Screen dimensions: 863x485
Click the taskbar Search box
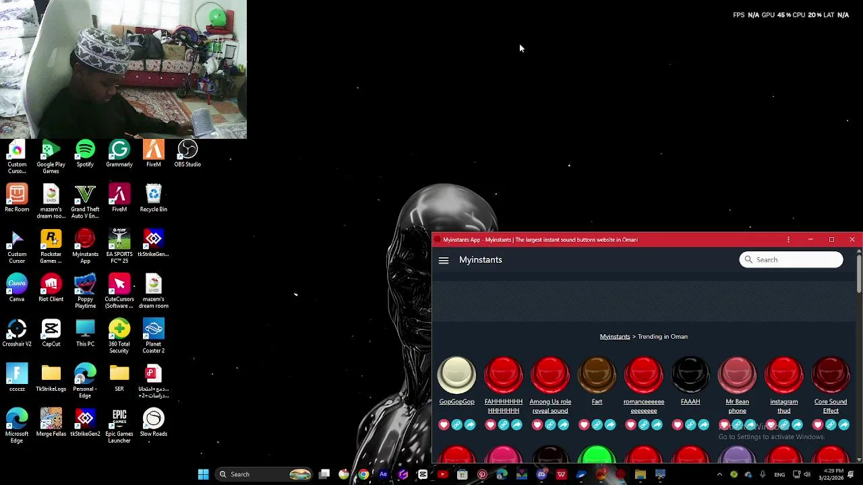tap(265, 474)
